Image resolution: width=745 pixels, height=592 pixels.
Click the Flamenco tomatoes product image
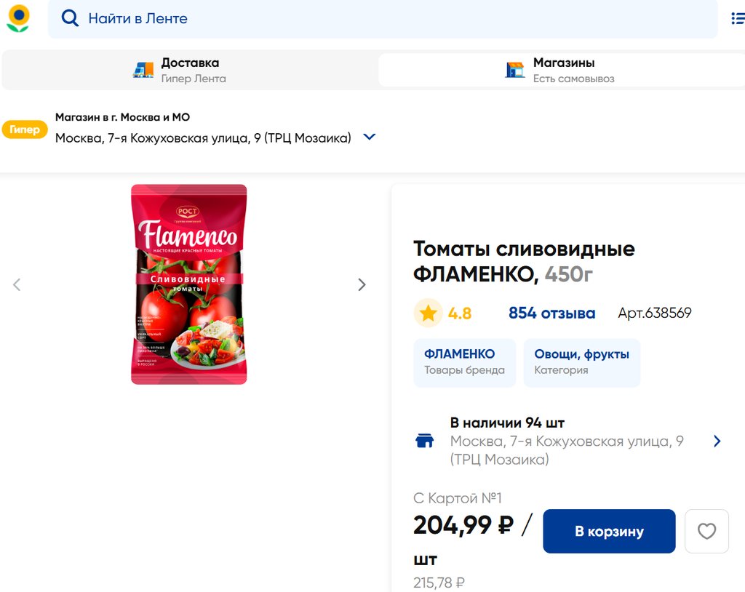[189, 284]
